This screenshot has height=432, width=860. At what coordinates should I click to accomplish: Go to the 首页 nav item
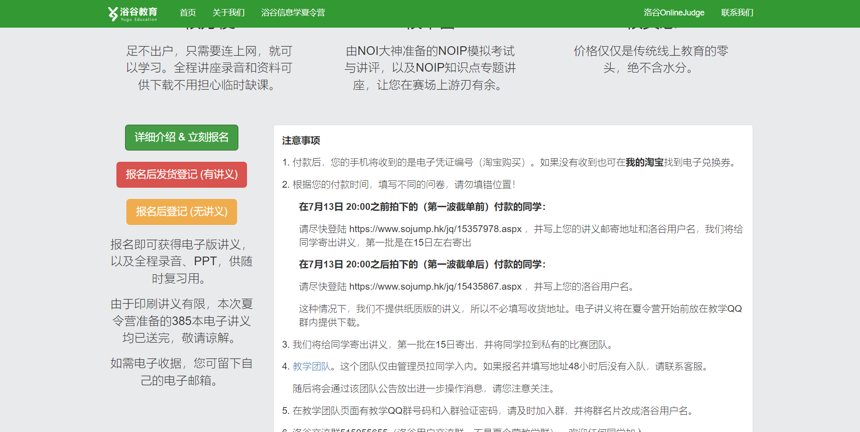point(188,13)
